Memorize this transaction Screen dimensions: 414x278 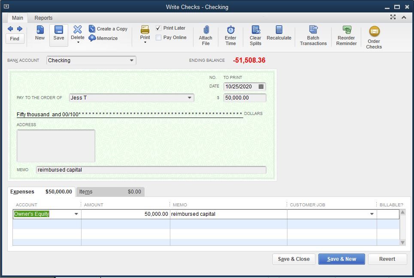pos(103,38)
